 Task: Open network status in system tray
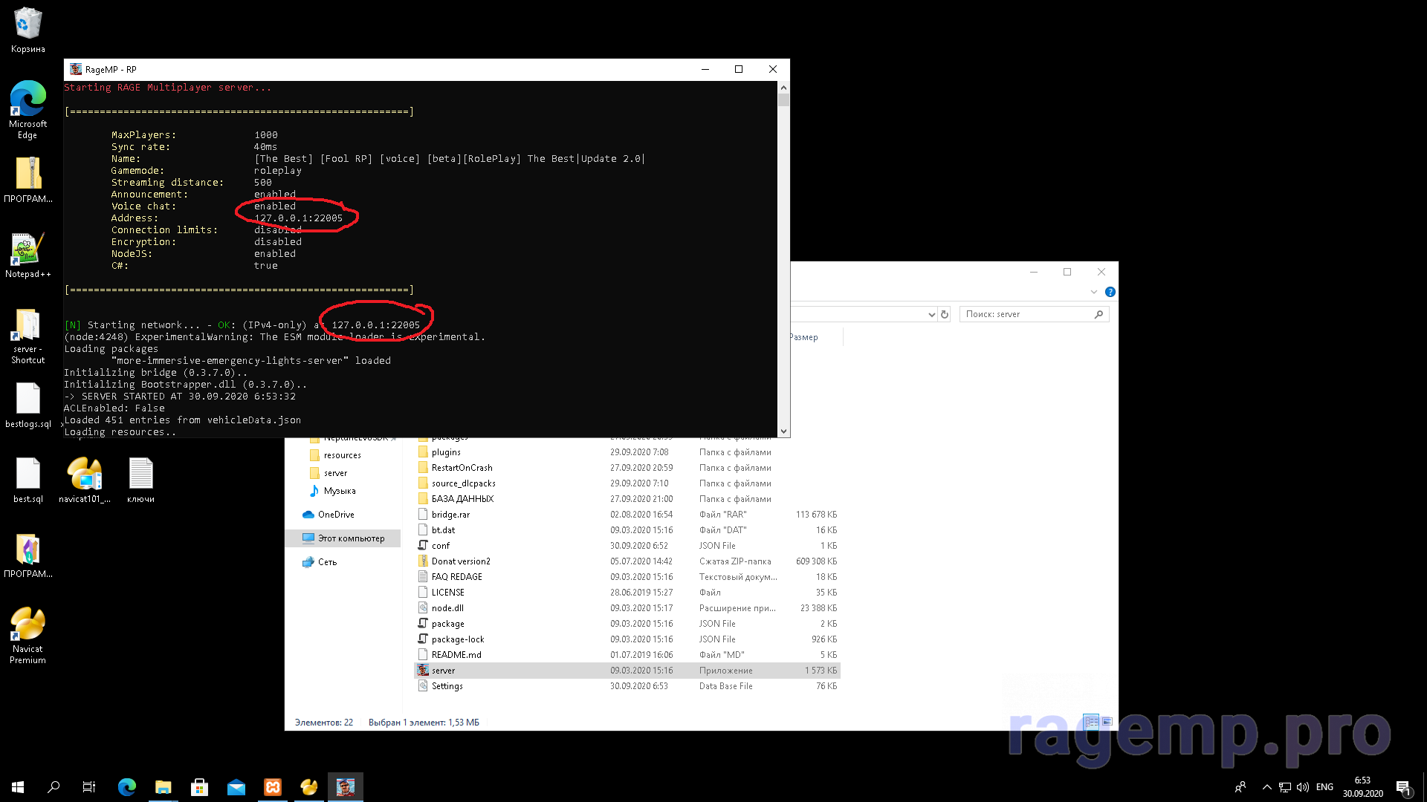[x=1284, y=787]
